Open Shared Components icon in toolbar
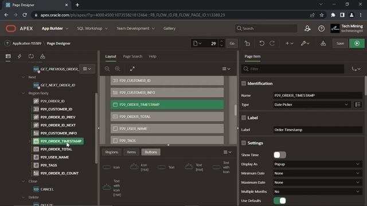This screenshot has height=206, width=367. coord(323,43)
